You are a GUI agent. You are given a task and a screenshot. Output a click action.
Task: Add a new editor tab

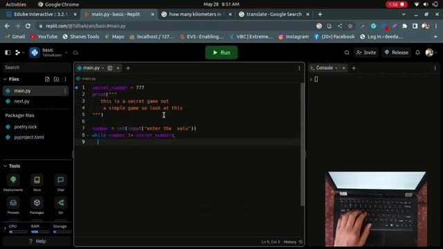point(128,68)
